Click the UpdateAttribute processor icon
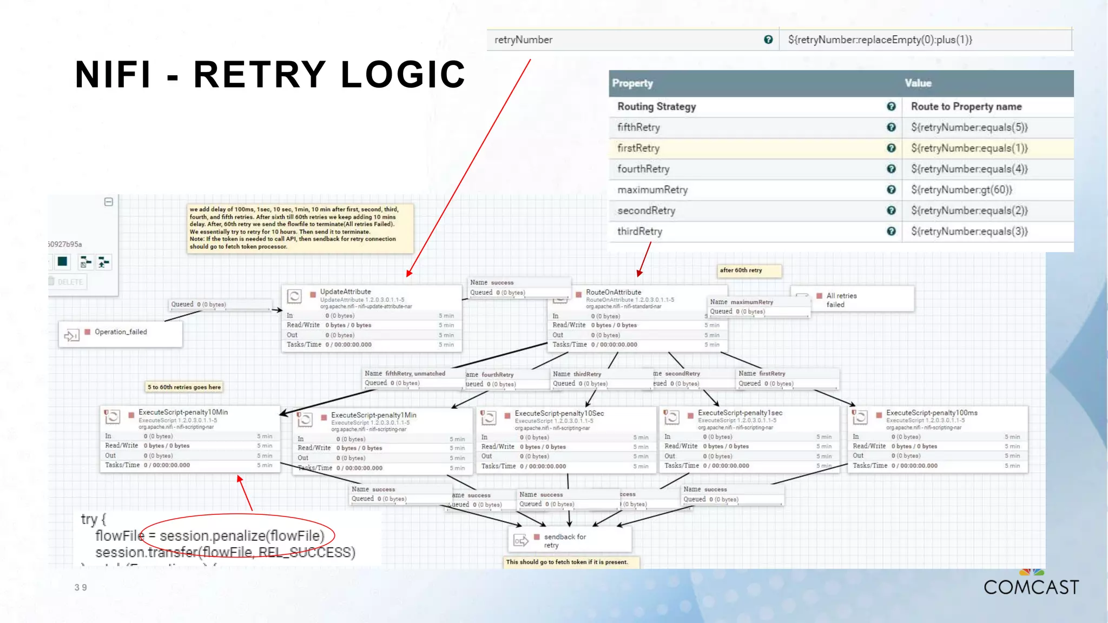The width and height of the screenshot is (1108, 623). pyautogui.click(x=294, y=296)
